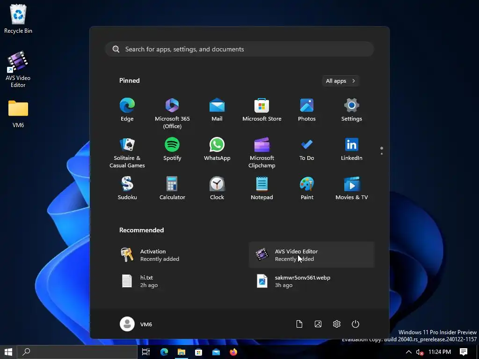Launch WhatsApp

[217, 149]
